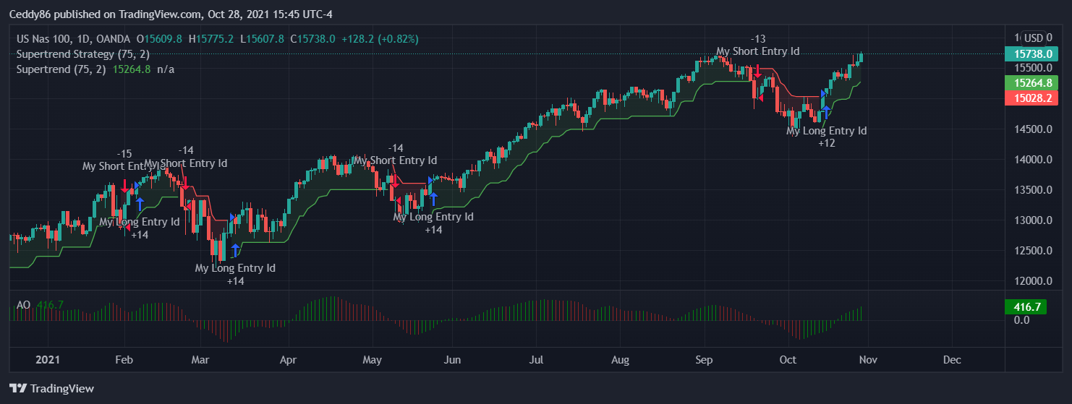Click the open value O15609.8
1072x404 pixels.
click(x=159, y=39)
